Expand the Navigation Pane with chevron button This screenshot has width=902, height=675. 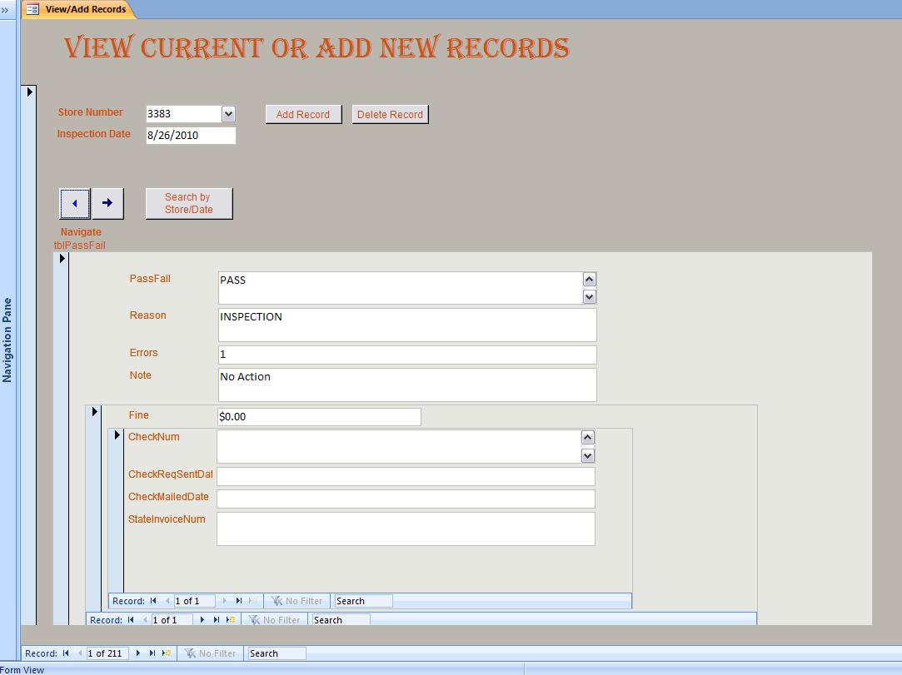point(5,10)
